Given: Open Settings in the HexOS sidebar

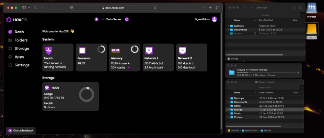Looking at the screenshot, I should click(x=22, y=65).
